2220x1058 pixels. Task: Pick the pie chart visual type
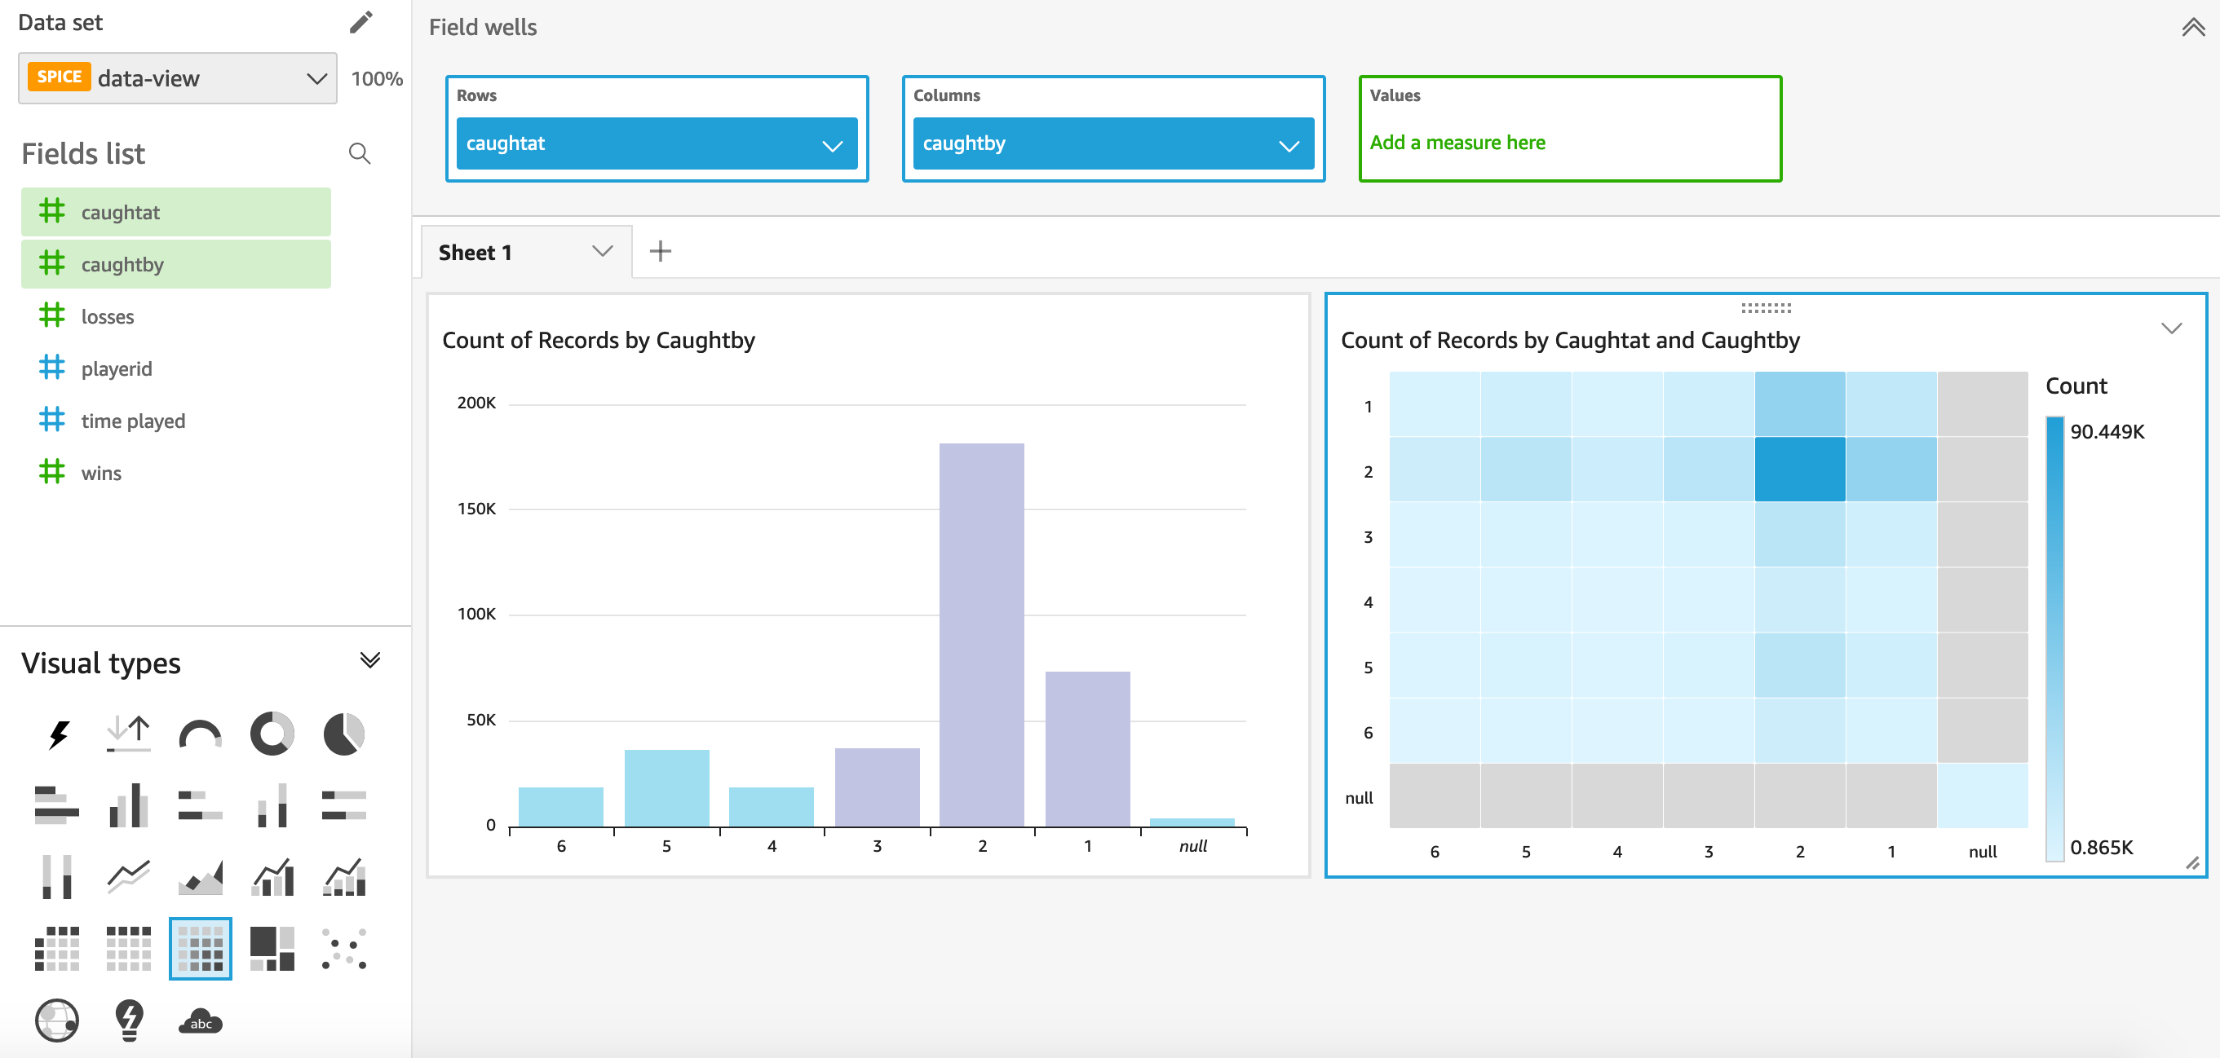coord(343,734)
